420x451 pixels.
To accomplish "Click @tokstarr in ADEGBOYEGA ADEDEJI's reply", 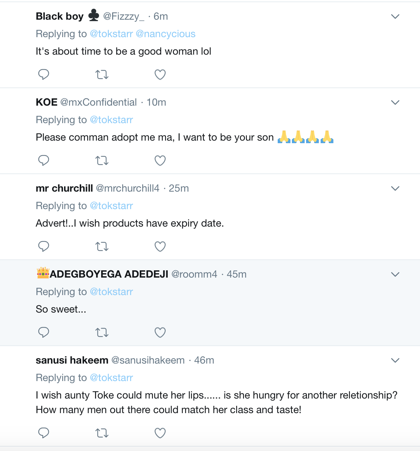I will [x=111, y=292].
